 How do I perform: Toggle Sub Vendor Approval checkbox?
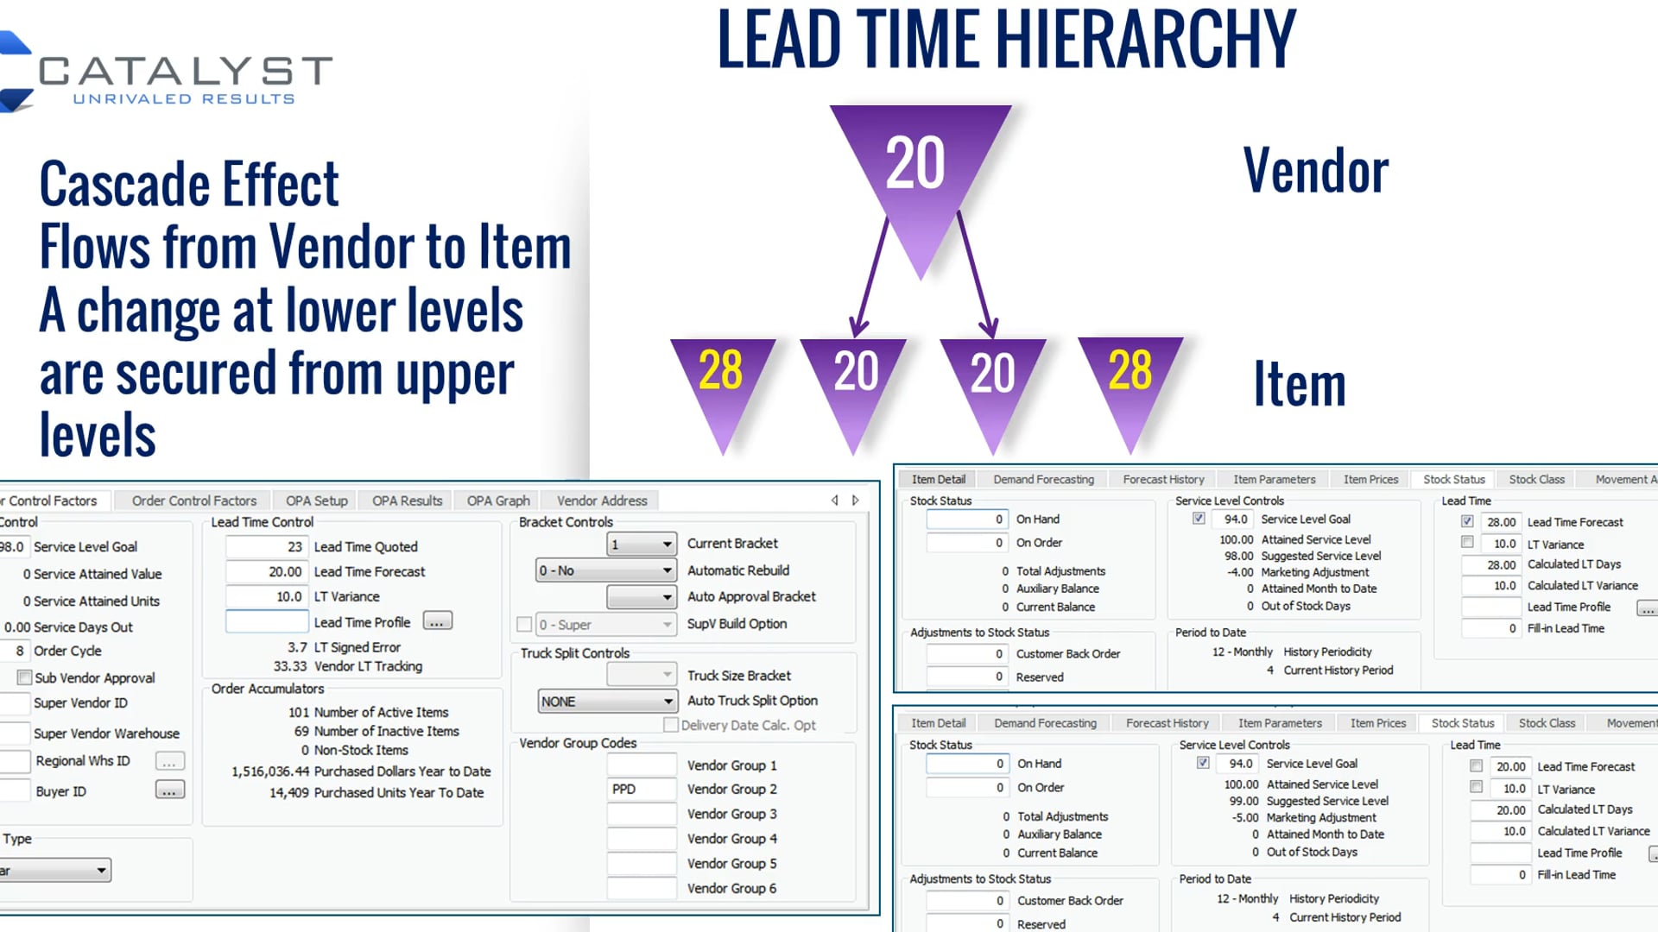click(x=22, y=677)
